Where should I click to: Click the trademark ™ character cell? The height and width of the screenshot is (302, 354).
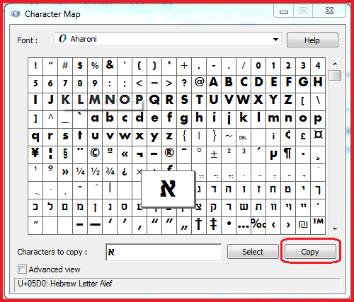tap(318, 226)
